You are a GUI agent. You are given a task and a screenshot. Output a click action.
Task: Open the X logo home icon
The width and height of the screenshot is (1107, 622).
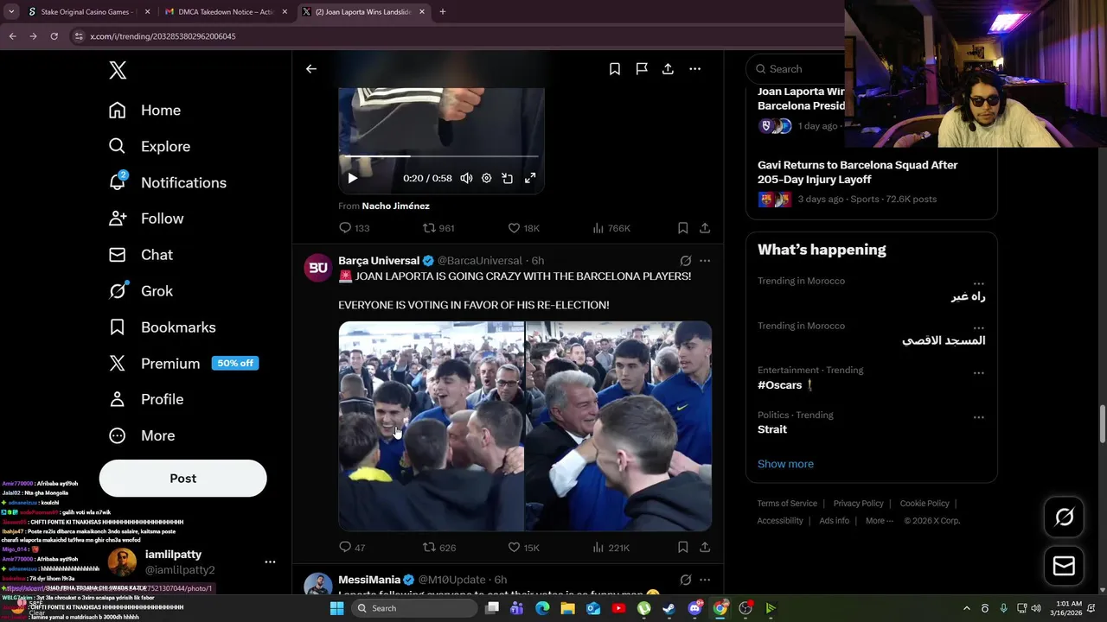click(x=118, y=70)
